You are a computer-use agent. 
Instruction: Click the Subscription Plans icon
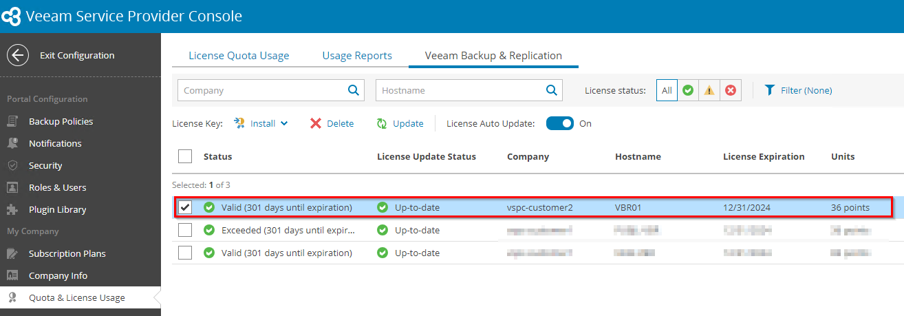pyautogui.click(x=12, y=253)
